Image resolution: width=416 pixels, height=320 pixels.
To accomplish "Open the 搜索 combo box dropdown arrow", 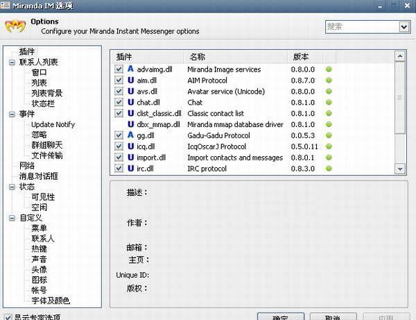I will (404, 27).
